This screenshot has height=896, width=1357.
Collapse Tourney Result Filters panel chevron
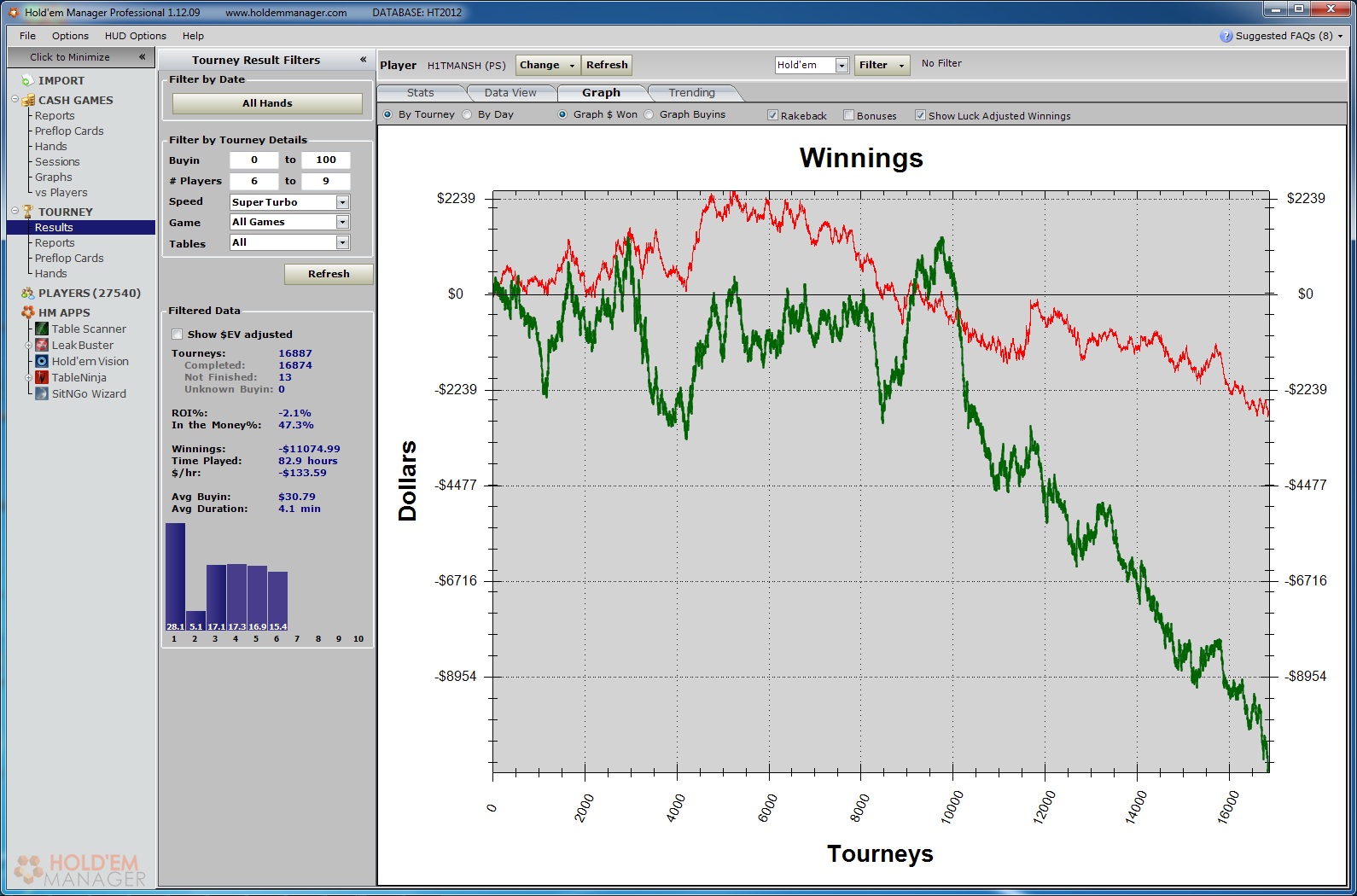click(x=363, y=60)
